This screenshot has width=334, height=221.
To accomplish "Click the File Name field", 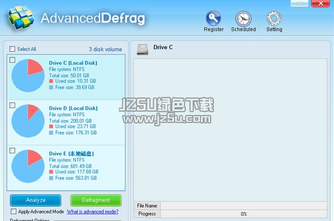I will coord(244,206).
